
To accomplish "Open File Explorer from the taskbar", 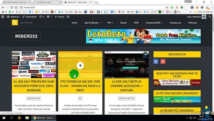I will [27, 118].
